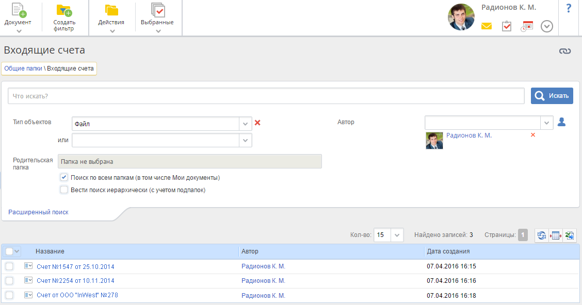Export results to Excel icon

(570, 235)
